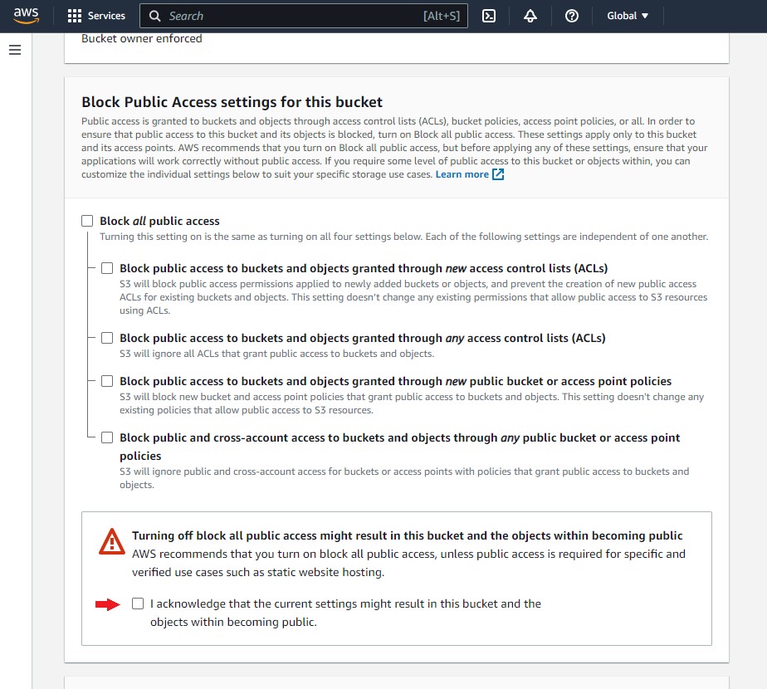Click the warning triangle in the alert box

point(110,541)
